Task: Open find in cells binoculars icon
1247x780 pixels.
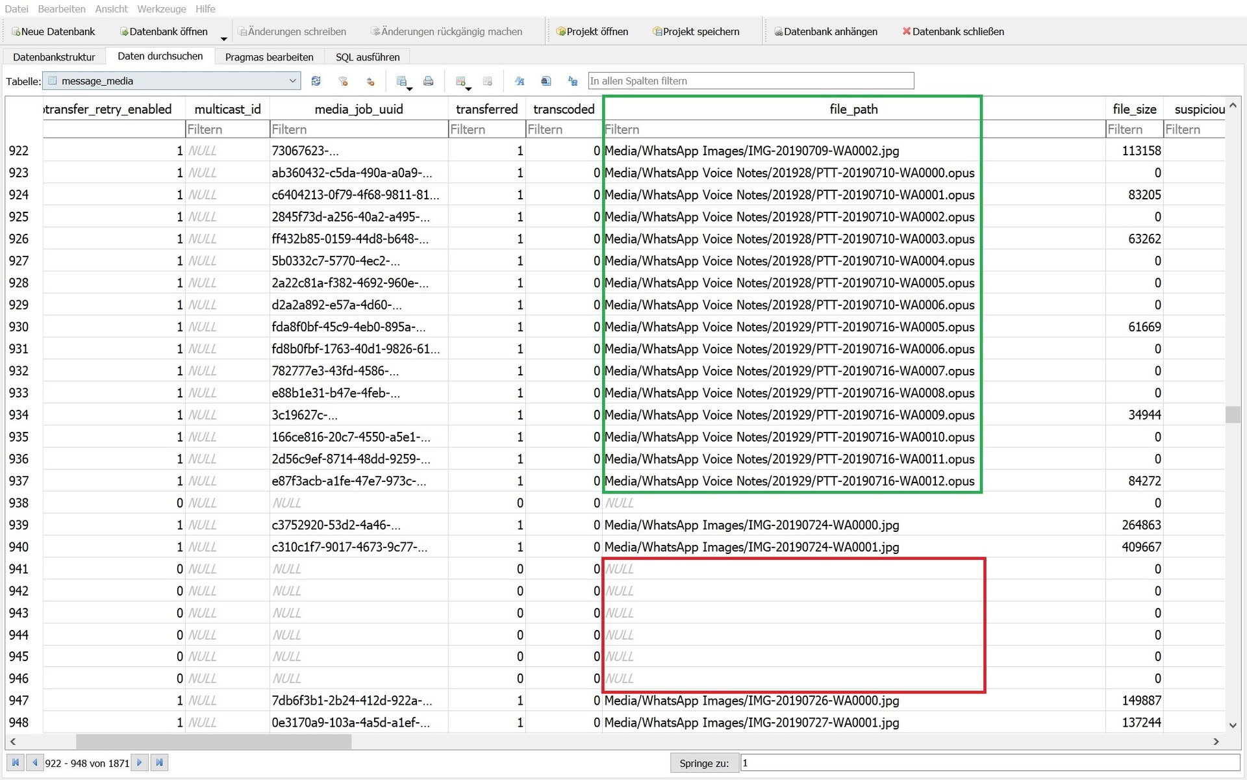Action: [546, 81]
